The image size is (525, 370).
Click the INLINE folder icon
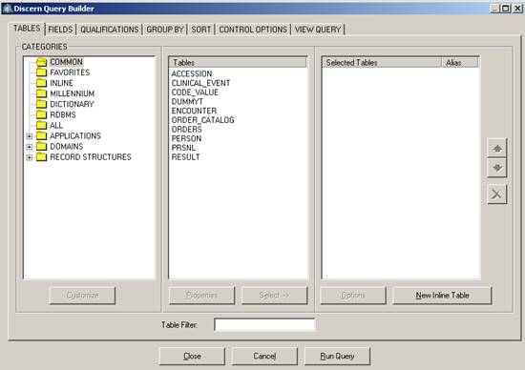(41, 83)
